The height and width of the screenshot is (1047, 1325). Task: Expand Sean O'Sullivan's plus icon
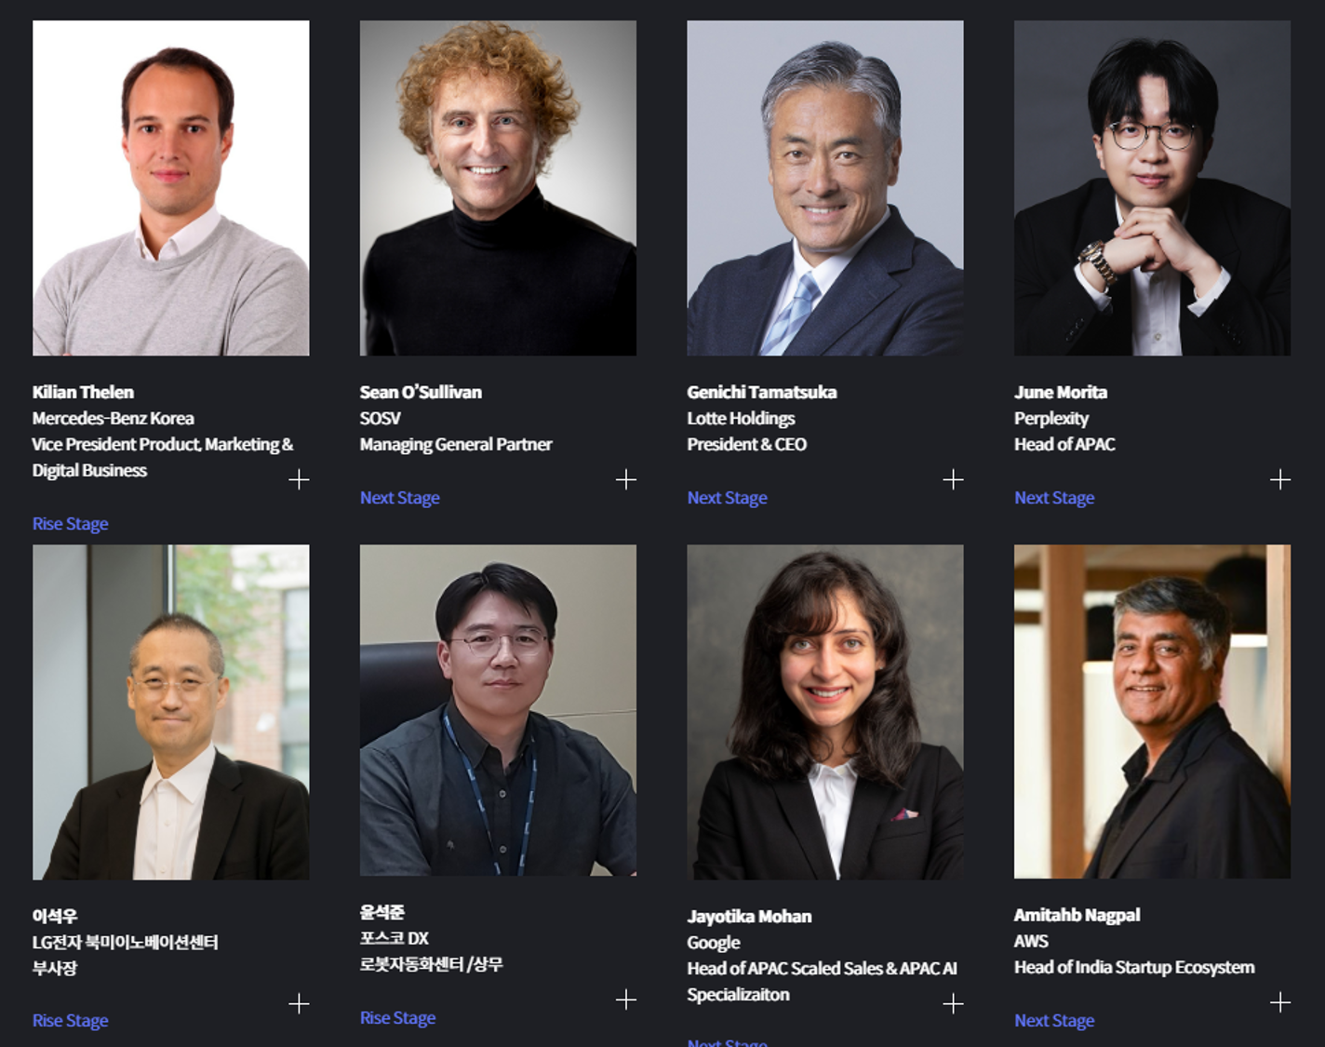click(626, 479)
